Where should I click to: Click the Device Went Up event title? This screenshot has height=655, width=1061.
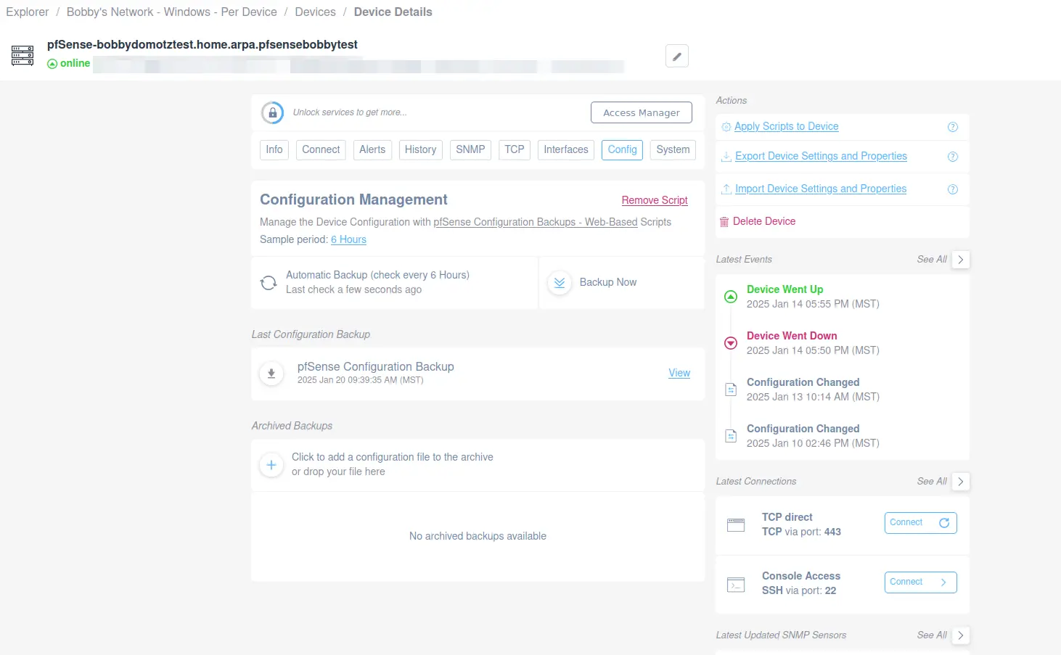pyautogui.click(x=785, y=289)
